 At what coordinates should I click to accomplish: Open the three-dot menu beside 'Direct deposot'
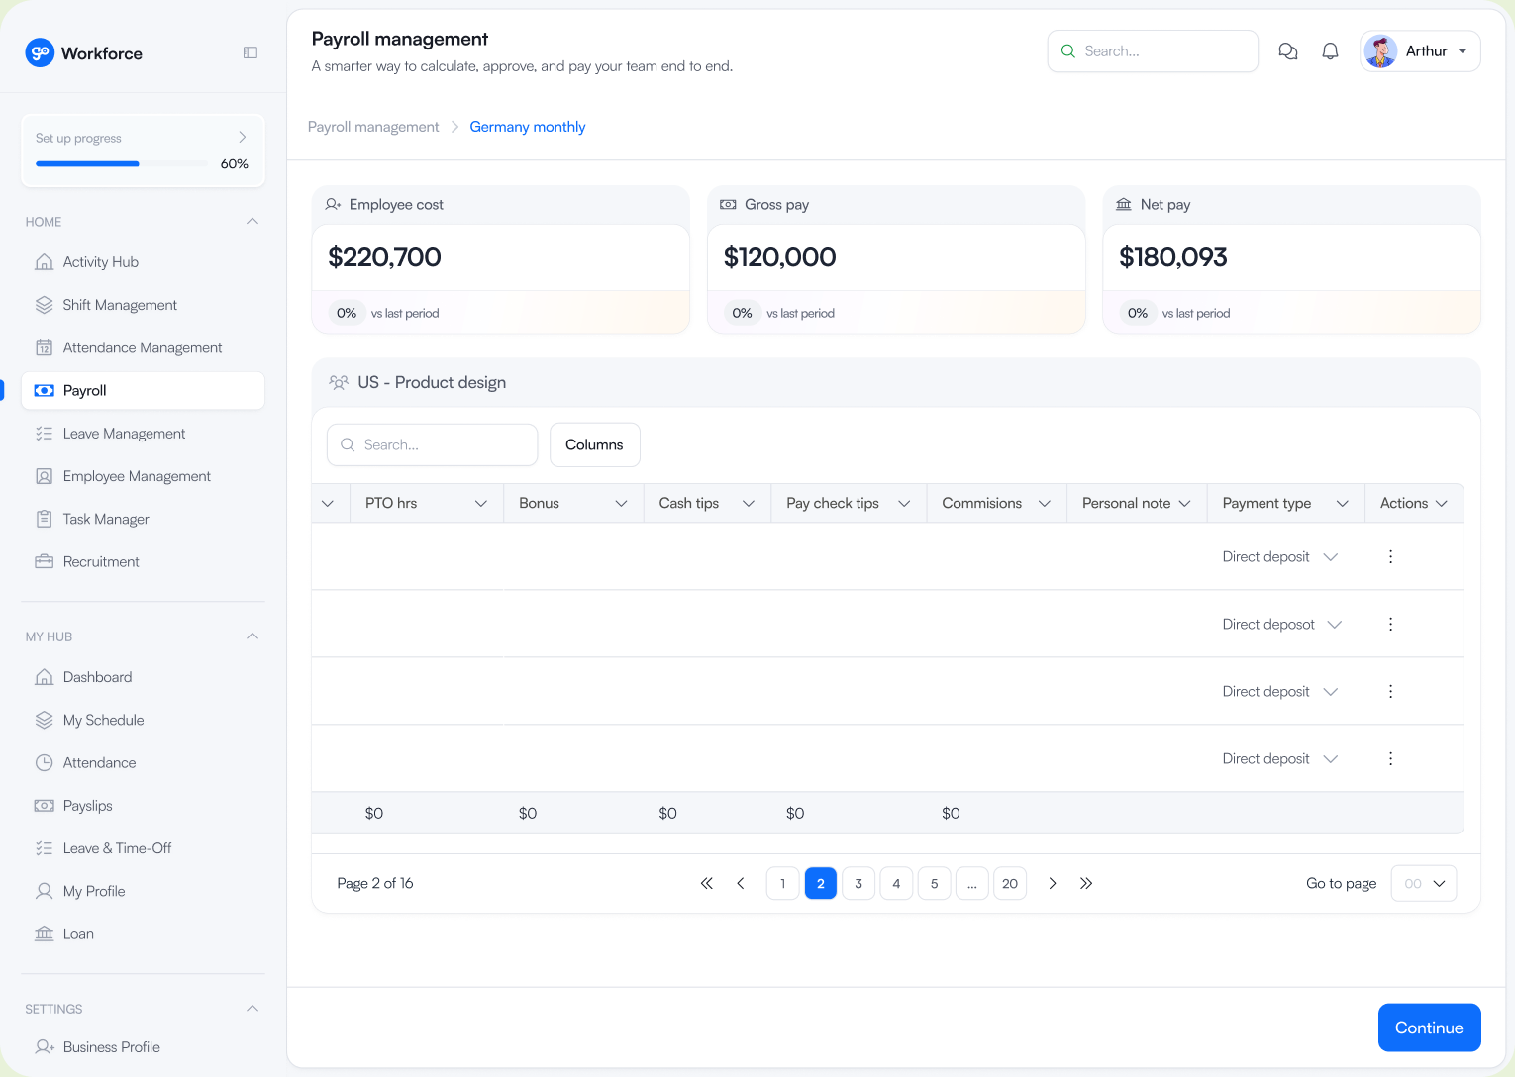(1390, 625)
